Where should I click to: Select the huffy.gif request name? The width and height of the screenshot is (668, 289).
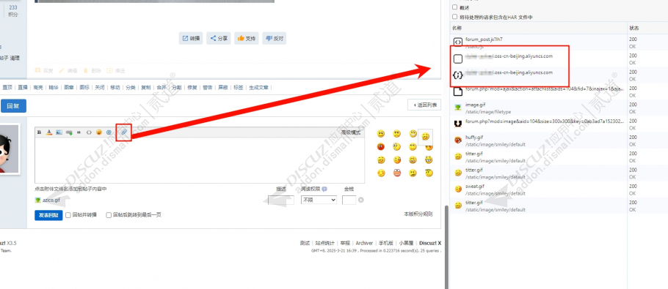coord(475,137)
